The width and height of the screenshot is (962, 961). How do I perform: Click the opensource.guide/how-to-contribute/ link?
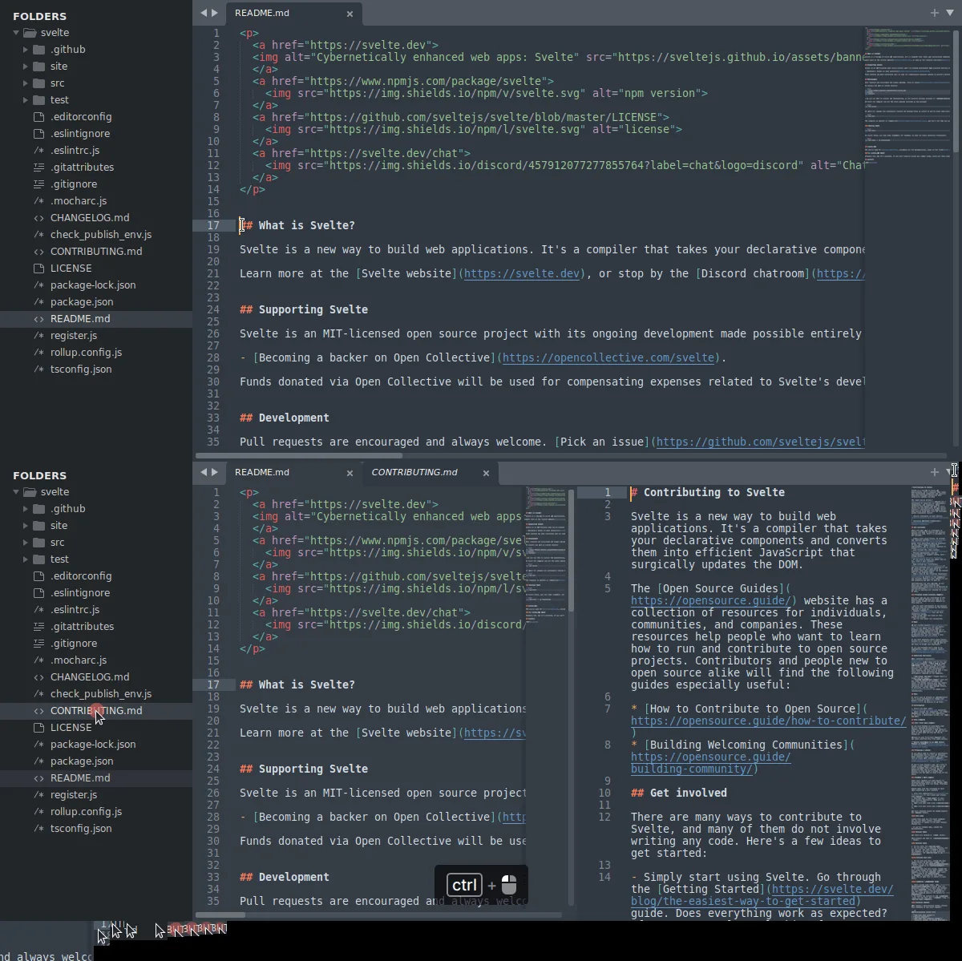[x=768, y=721]
